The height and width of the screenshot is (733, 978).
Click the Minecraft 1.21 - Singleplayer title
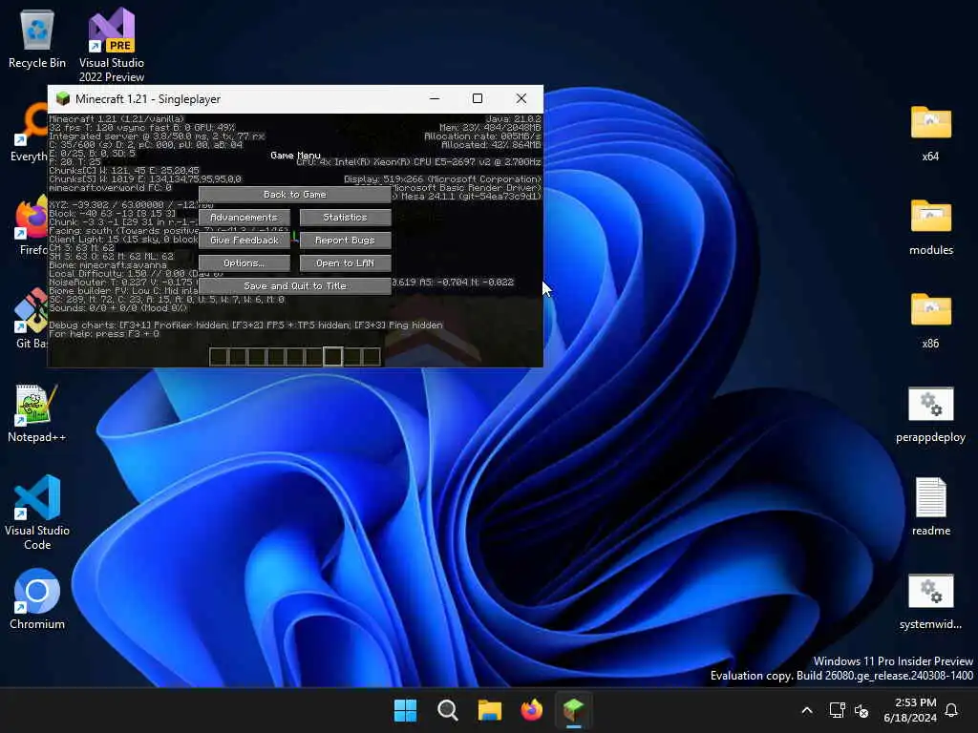tap(148, 99)
